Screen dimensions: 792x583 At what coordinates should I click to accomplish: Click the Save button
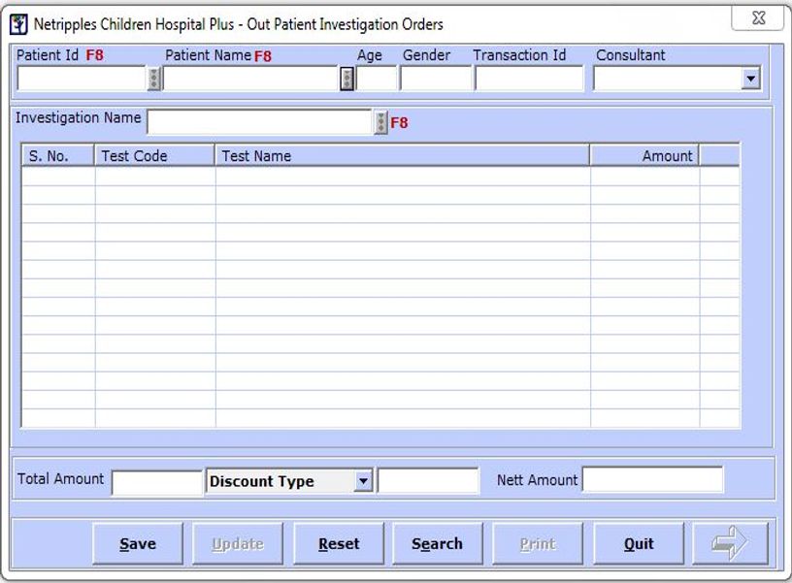pos(138,543)
